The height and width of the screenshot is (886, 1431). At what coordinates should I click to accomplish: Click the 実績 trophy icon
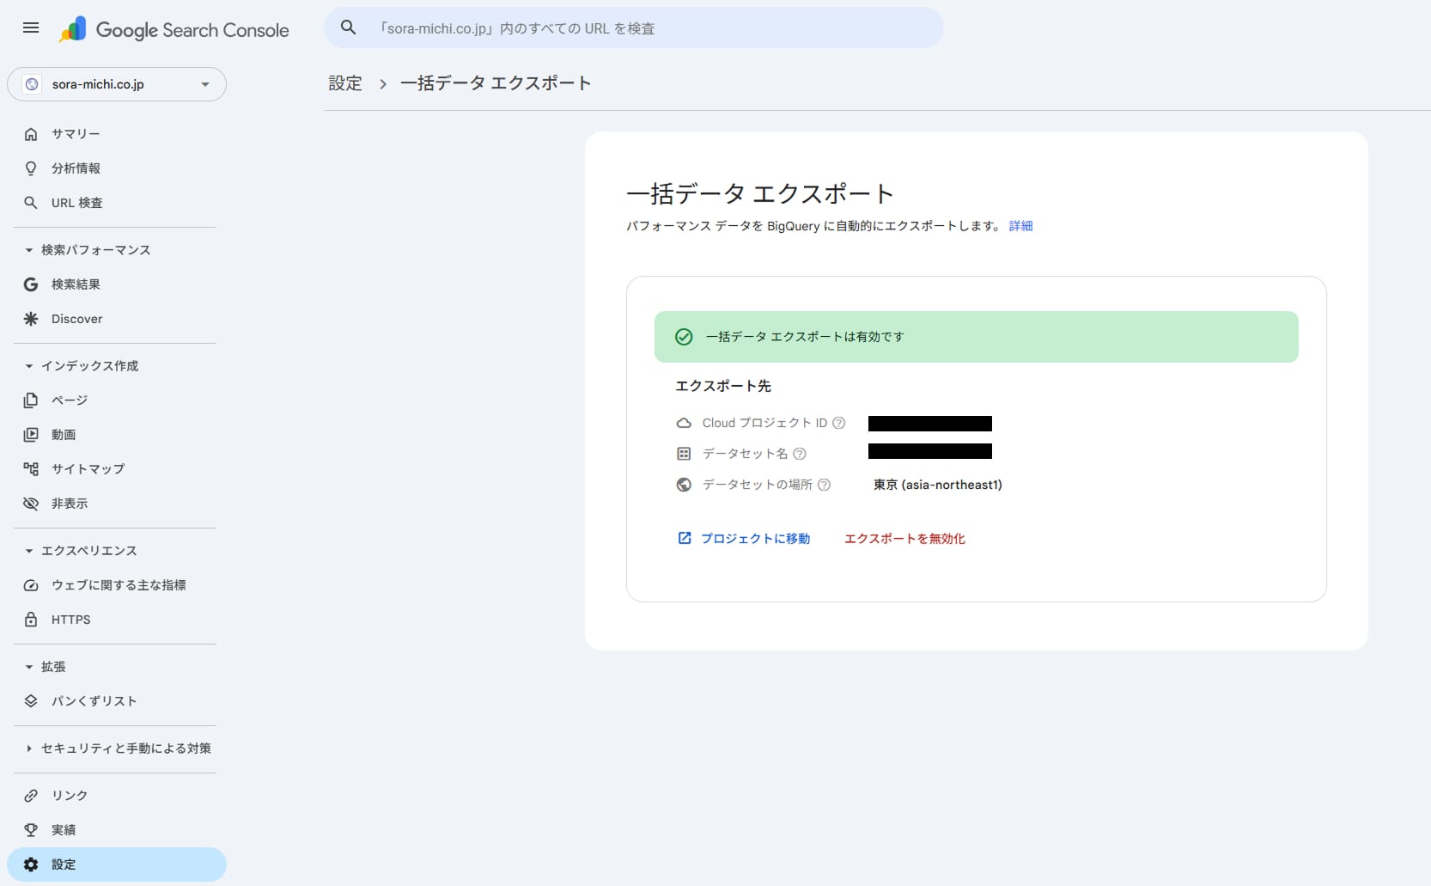click(31, 830)
